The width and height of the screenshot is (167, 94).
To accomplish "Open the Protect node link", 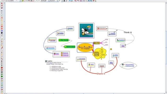I will 61,33.
